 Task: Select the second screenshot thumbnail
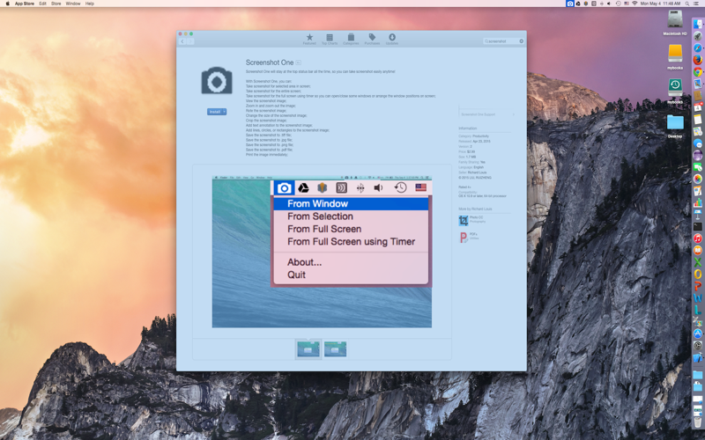tap(336, 348)
